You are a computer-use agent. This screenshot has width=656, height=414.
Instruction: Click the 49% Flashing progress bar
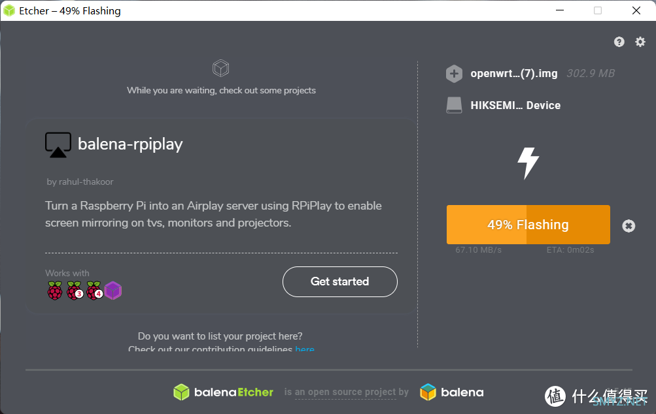tap(528, 225)
